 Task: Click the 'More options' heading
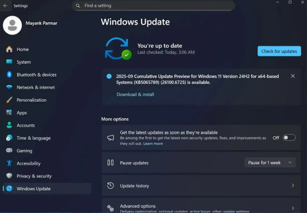click(x=115, y=119)
